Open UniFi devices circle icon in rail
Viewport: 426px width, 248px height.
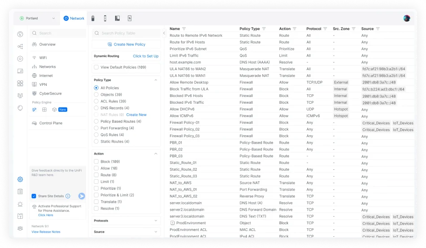pyautogui.click(x=20, y=59)
